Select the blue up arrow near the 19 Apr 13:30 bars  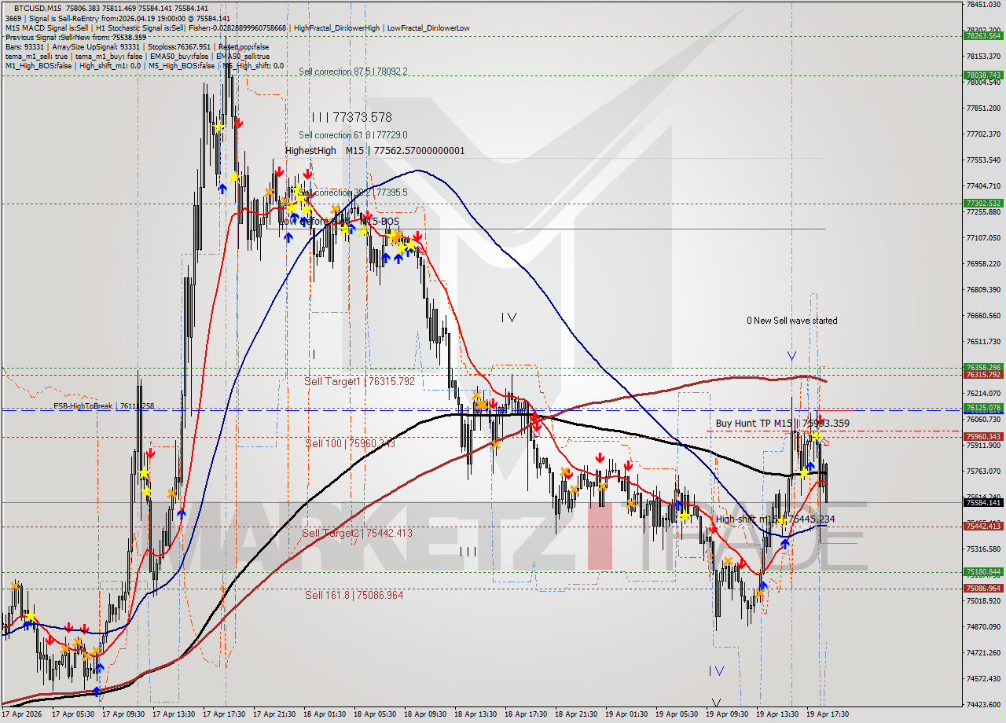[785, 544]
